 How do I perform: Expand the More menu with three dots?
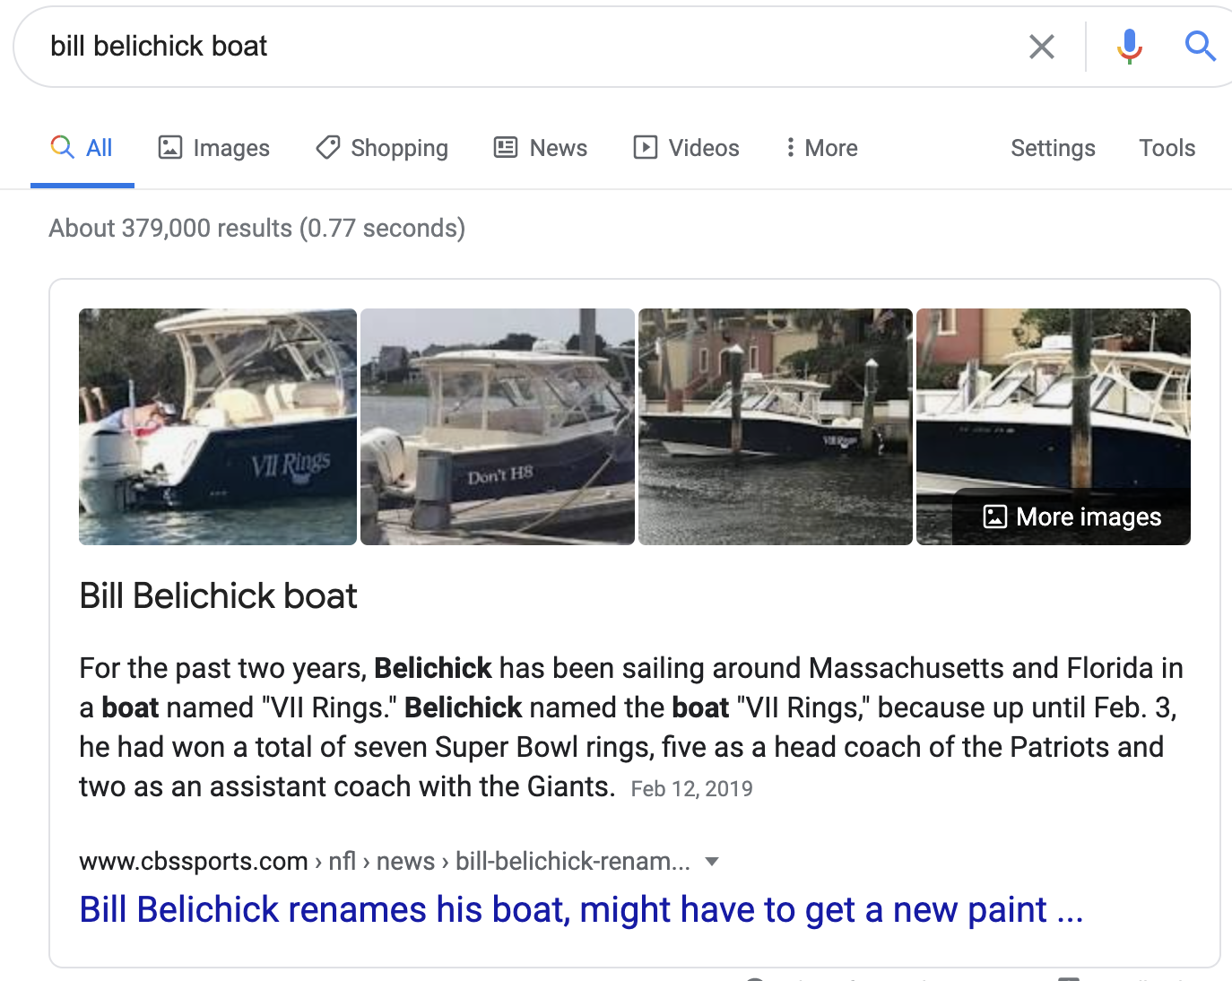[821, 148]
